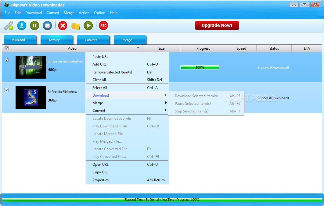324x206 pixels.
Task: Uncheck the Softpedia test slideshow checkbox
Action: coord(7,60)
